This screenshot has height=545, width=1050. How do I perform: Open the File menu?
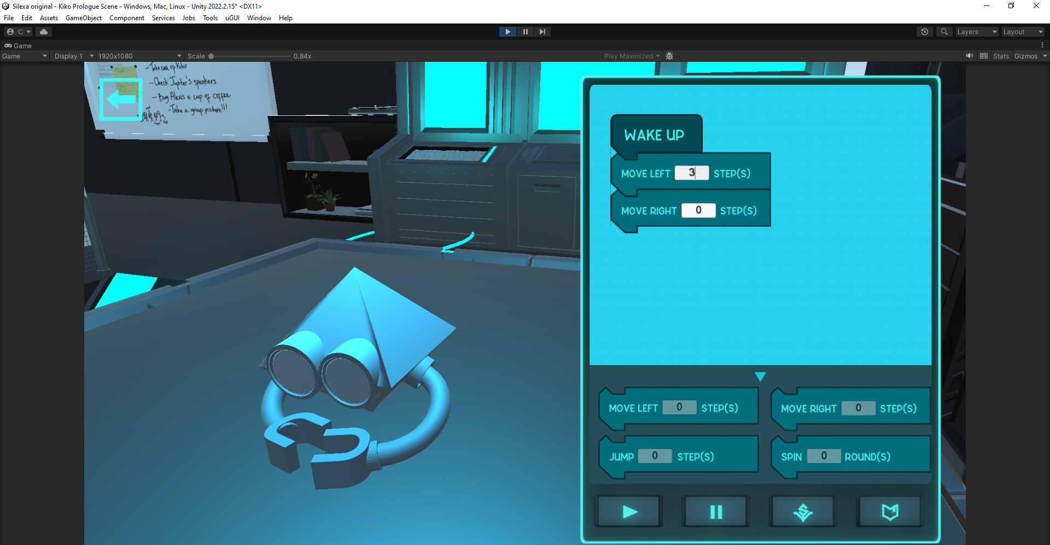tap(9, 18)
